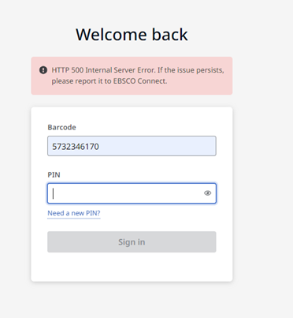Submit the login with Sign in
Screen dimensions: 293x318
coord(132,242)
